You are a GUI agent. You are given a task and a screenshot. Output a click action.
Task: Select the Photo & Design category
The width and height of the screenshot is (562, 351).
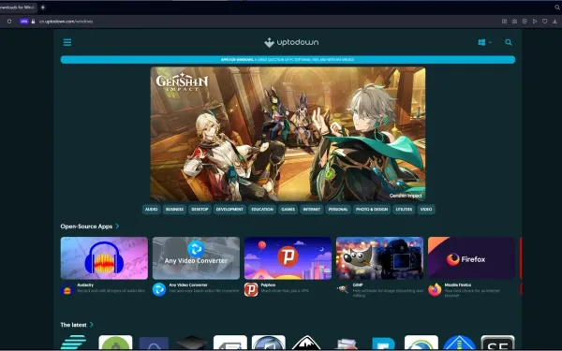(x=372, y=209)
